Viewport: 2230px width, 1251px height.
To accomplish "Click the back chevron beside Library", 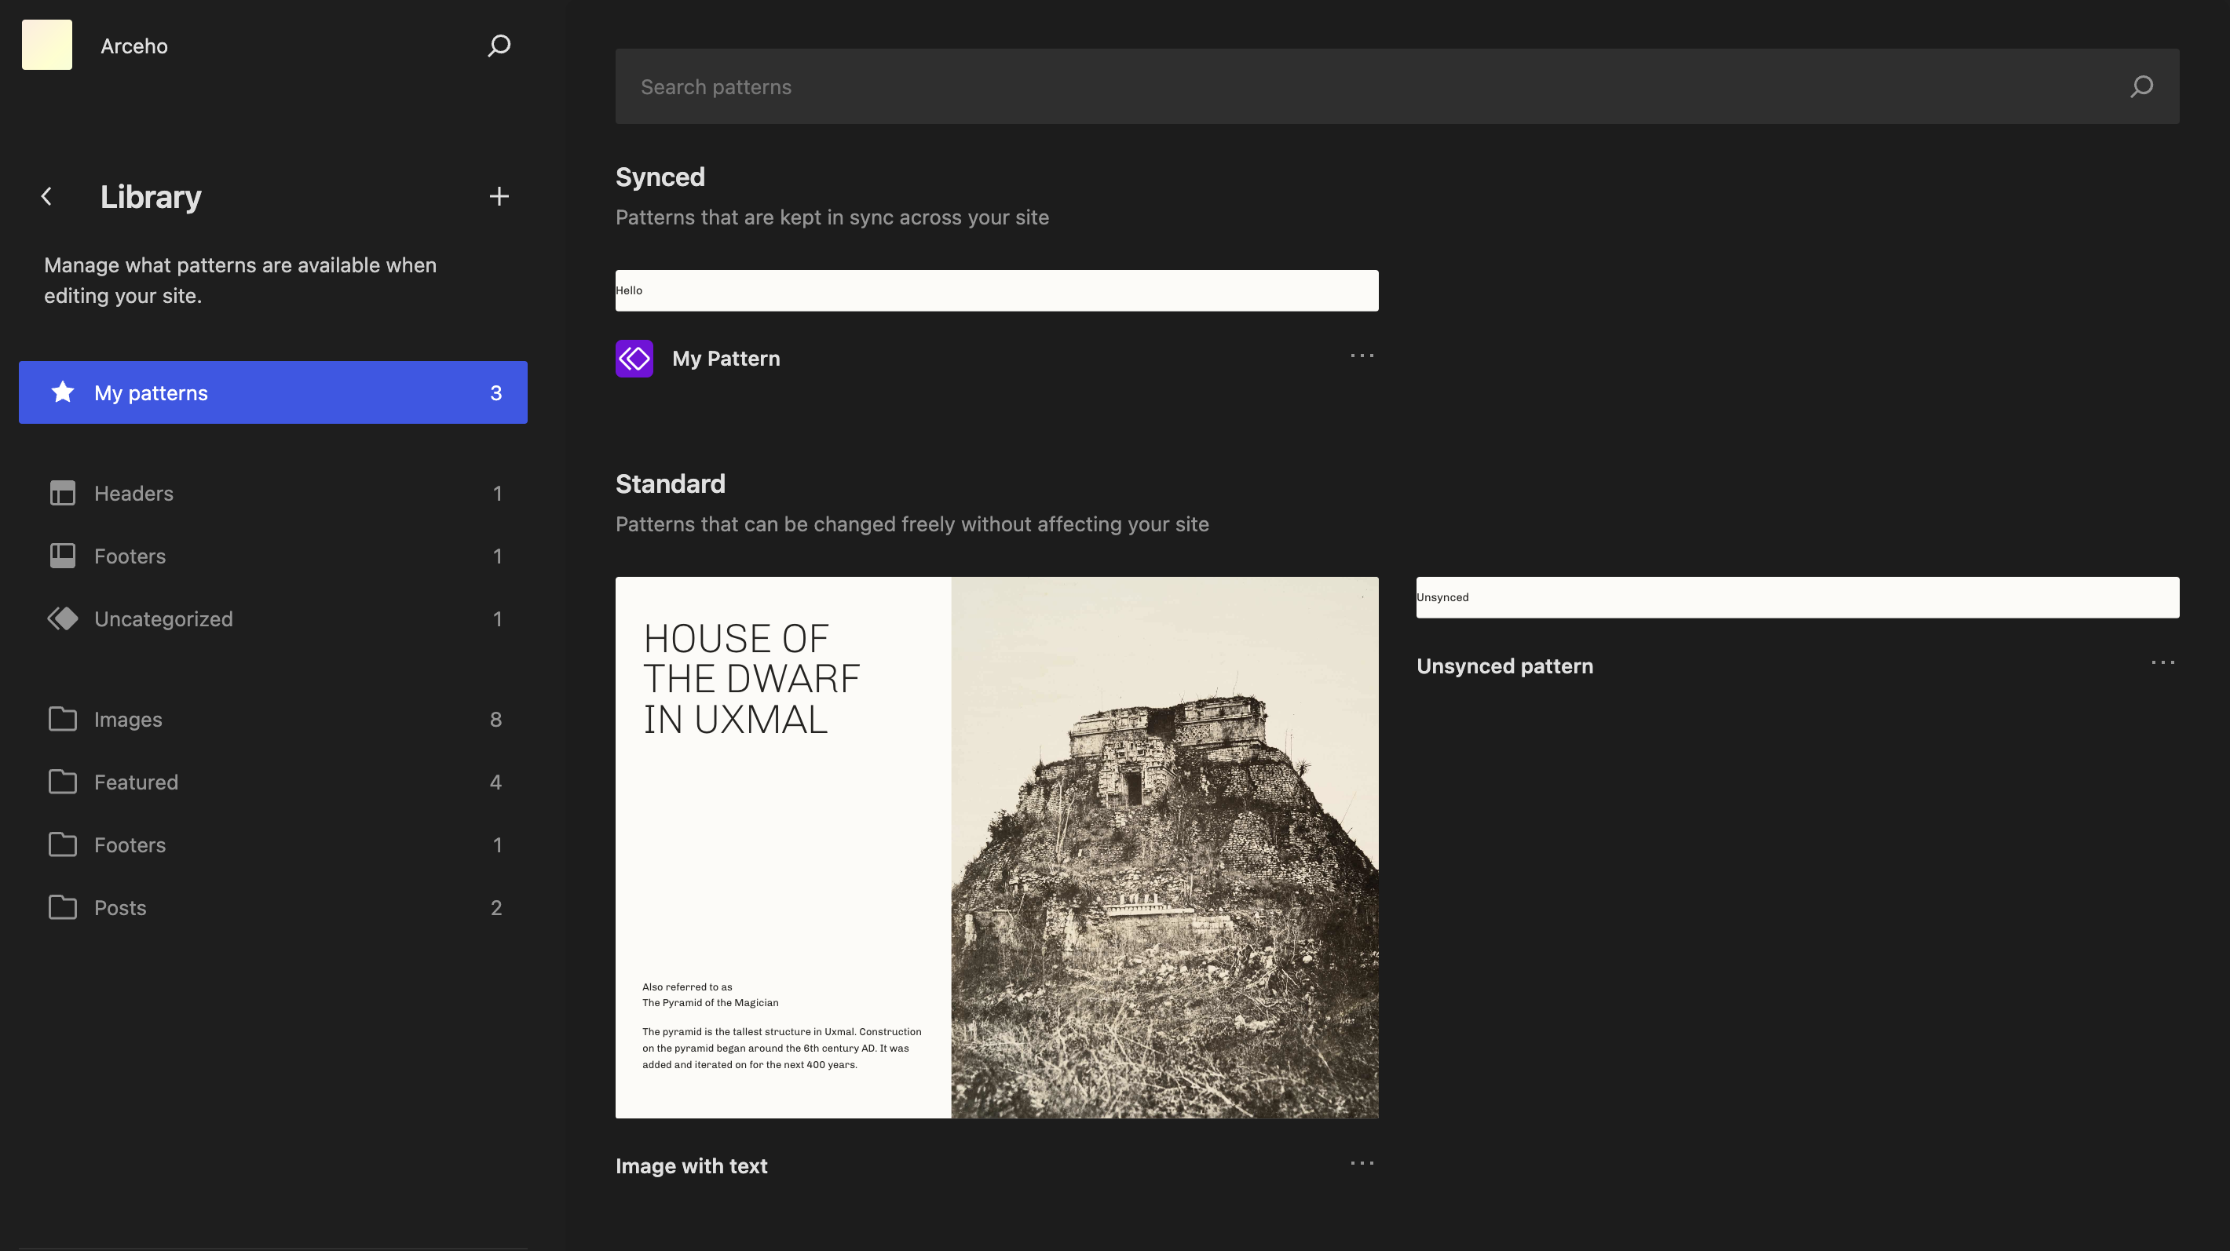I will pos(47,196).
